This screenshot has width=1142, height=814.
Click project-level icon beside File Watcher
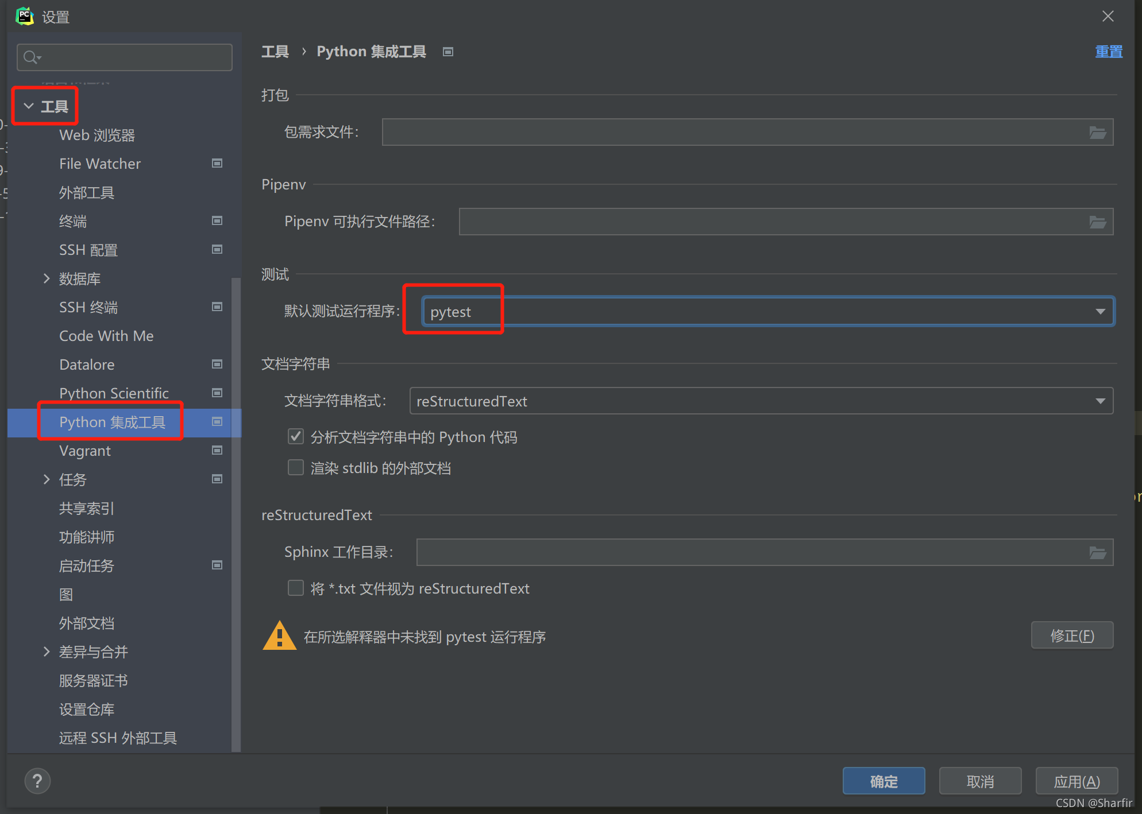(x=217, y=164)
